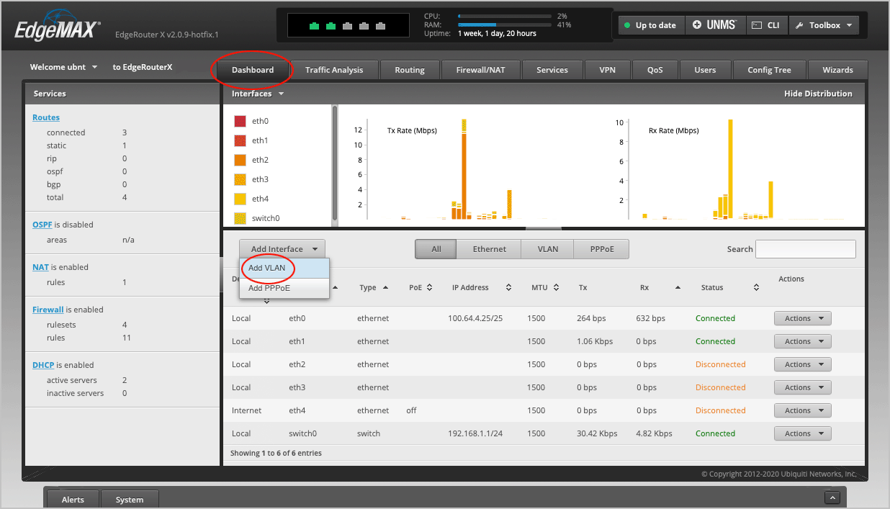Open the Routes link
Screen dimensions: 890x509
tap(46, 117)
